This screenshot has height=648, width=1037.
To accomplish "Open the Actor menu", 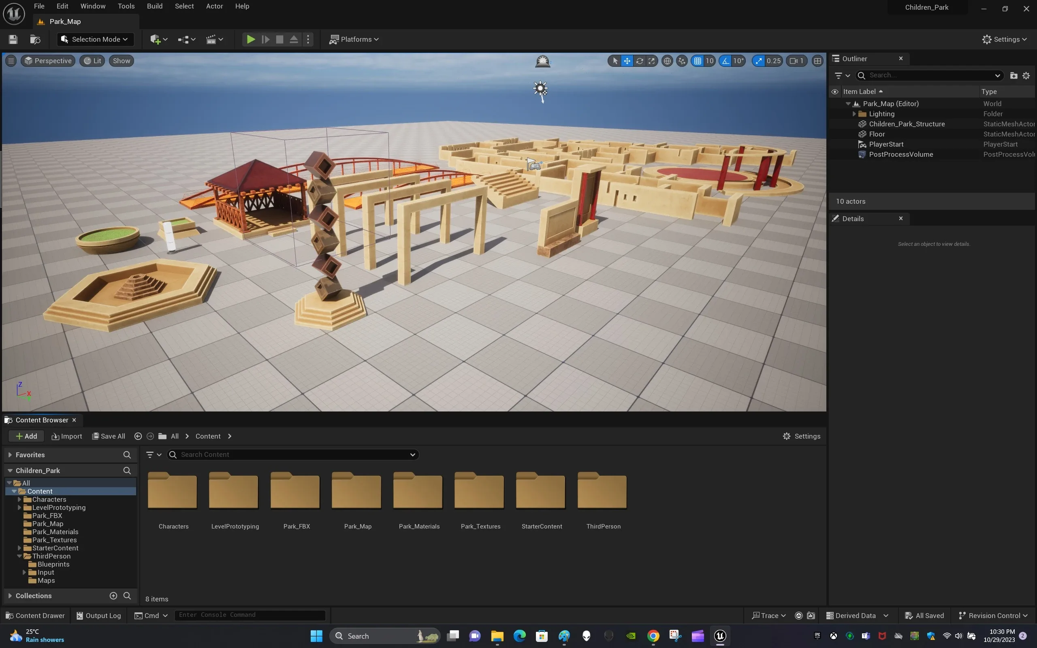I will coord(214,6).
